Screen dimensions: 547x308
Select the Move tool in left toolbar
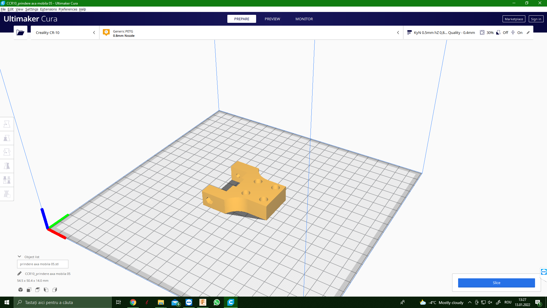point(7,124)
